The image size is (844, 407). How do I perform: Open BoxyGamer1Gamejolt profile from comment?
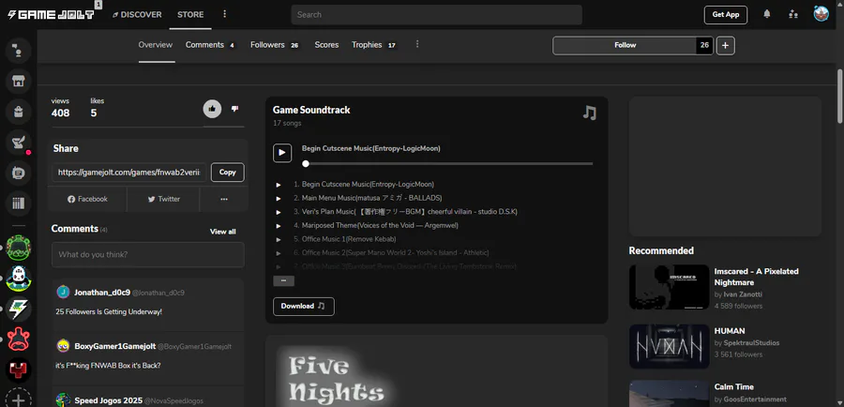pos(115,346)
